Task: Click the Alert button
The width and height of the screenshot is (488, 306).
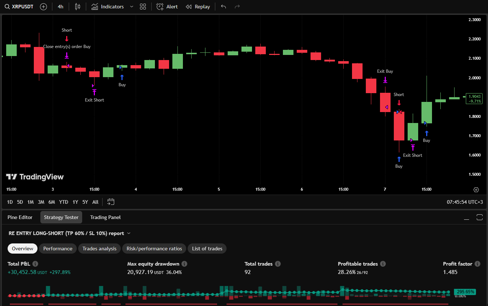Action: [167, 7]
